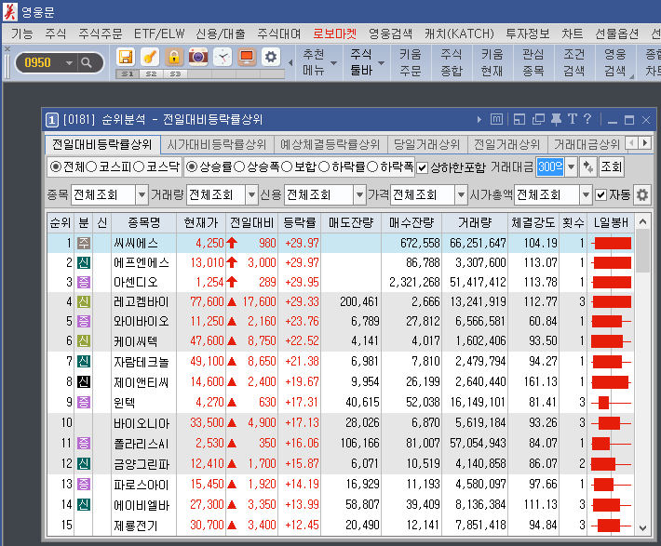The image size is (661, 546).
Task: Click the magnifier search icon beside 0950
Action: pos(87,62)
